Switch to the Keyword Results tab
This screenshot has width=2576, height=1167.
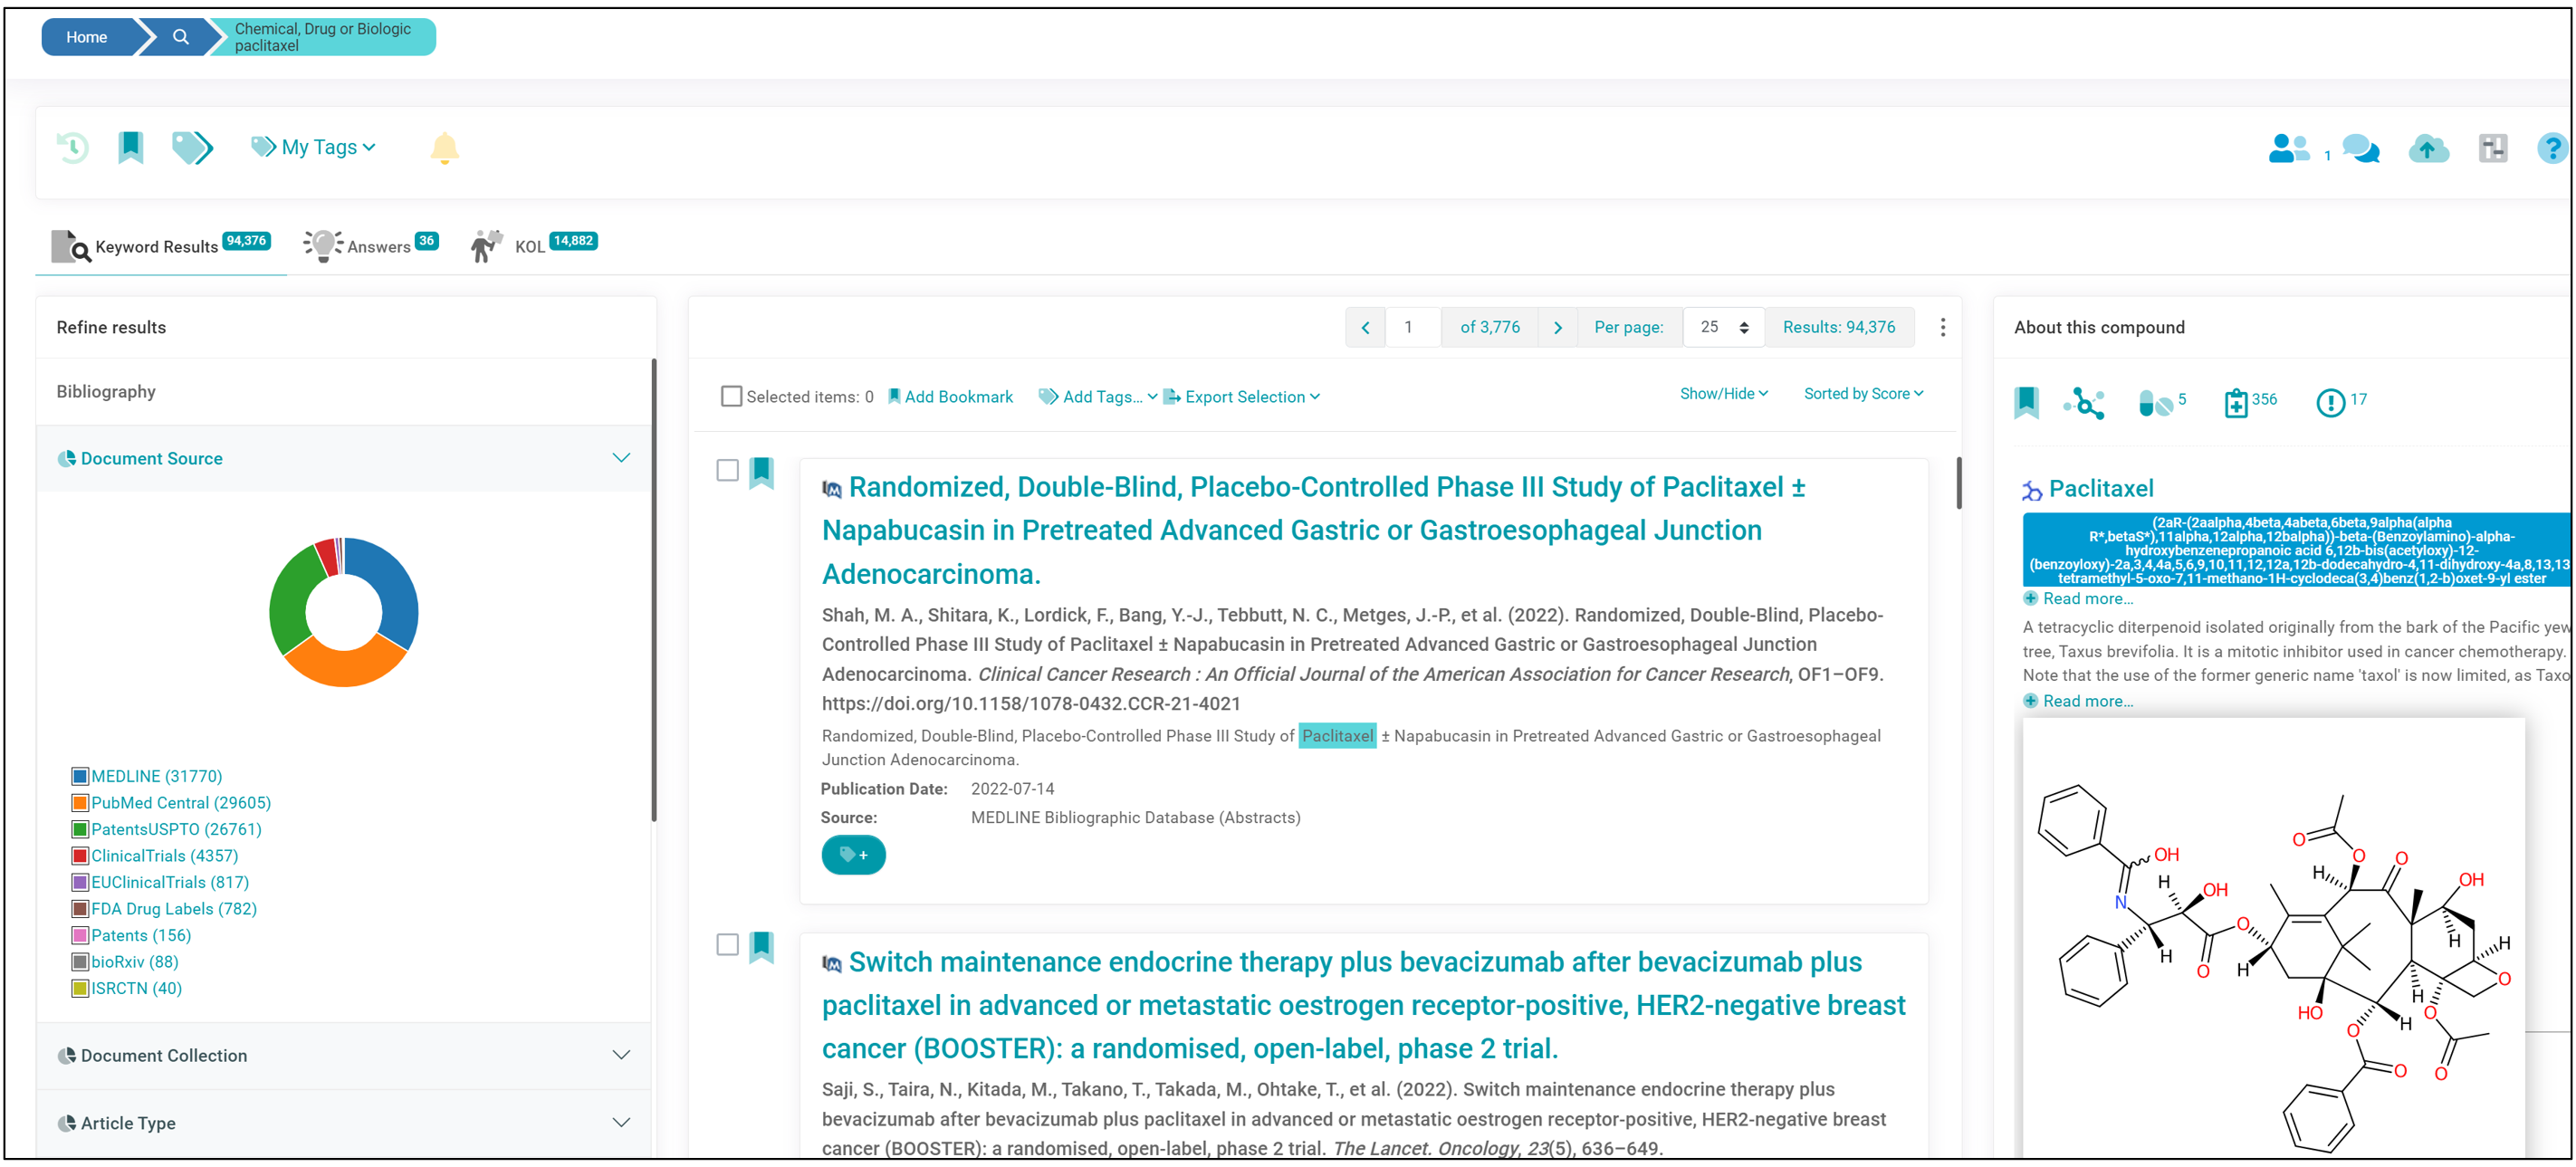pos(161,246)
